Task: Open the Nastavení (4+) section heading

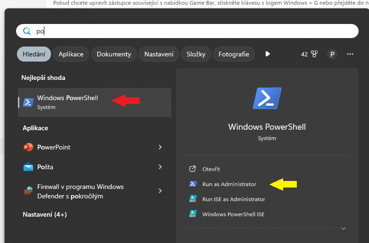Action: tap(45, 214)
